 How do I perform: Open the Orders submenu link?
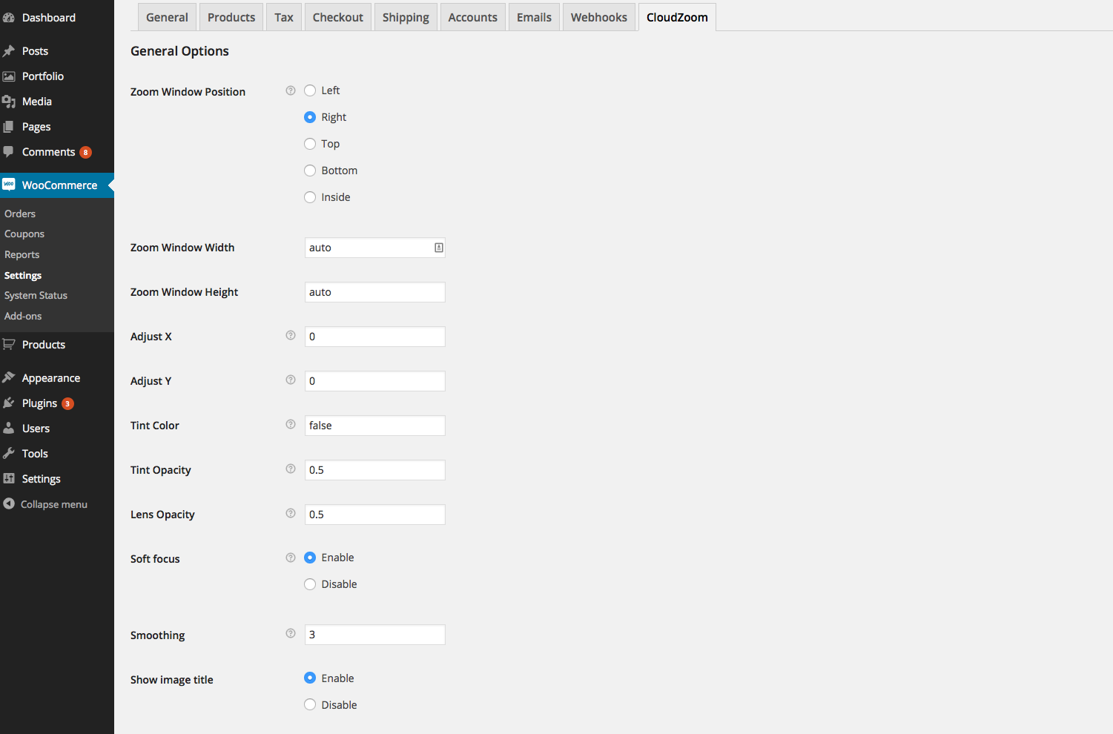[x=20, y=214]
